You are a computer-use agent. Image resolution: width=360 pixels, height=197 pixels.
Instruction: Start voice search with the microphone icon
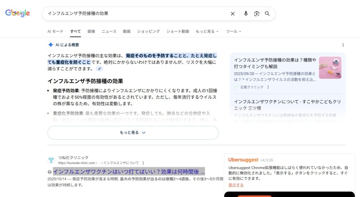[246, 14]
